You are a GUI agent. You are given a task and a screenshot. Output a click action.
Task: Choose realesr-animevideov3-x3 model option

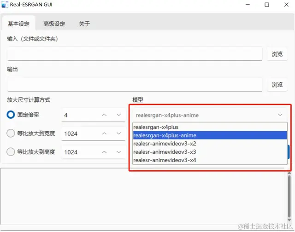210,152
